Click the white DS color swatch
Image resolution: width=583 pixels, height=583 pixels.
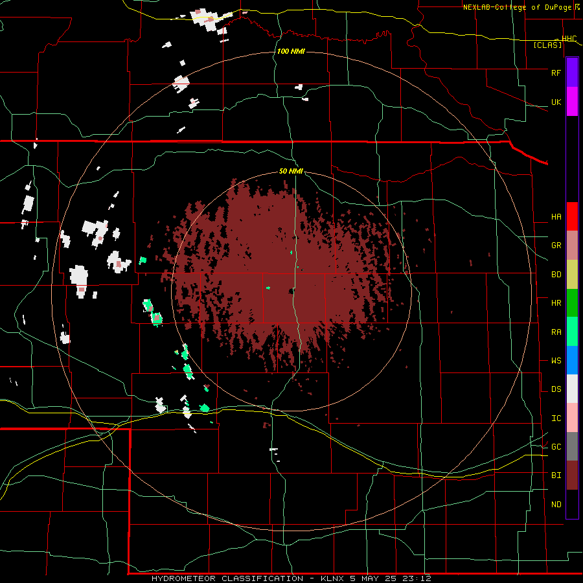(572, 389)
